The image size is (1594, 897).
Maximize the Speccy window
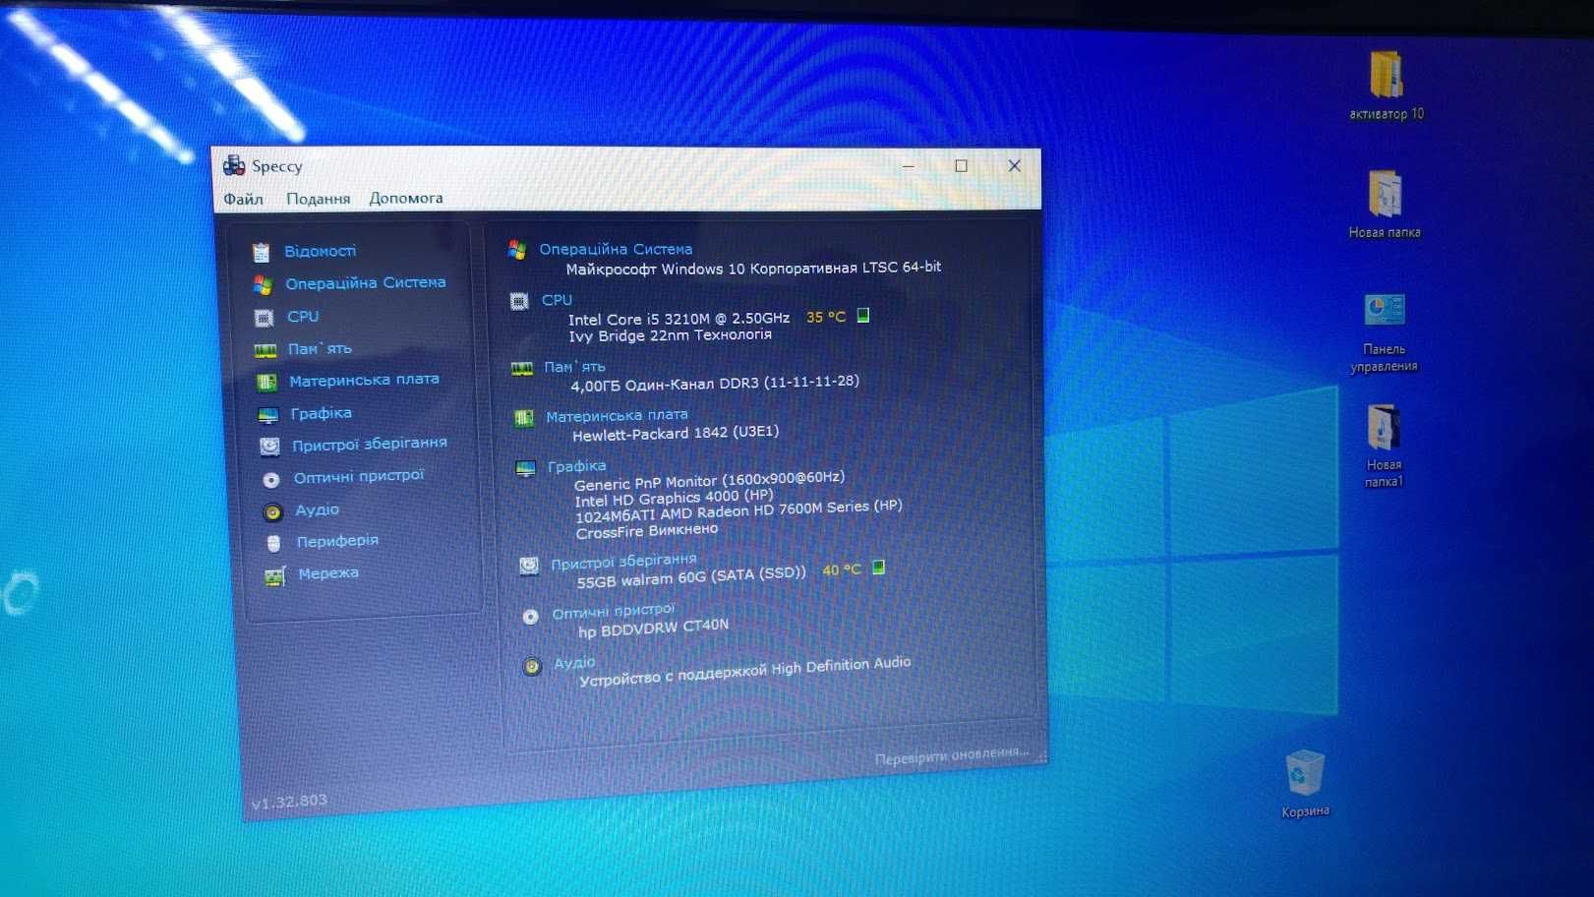[x=961, y=165]
